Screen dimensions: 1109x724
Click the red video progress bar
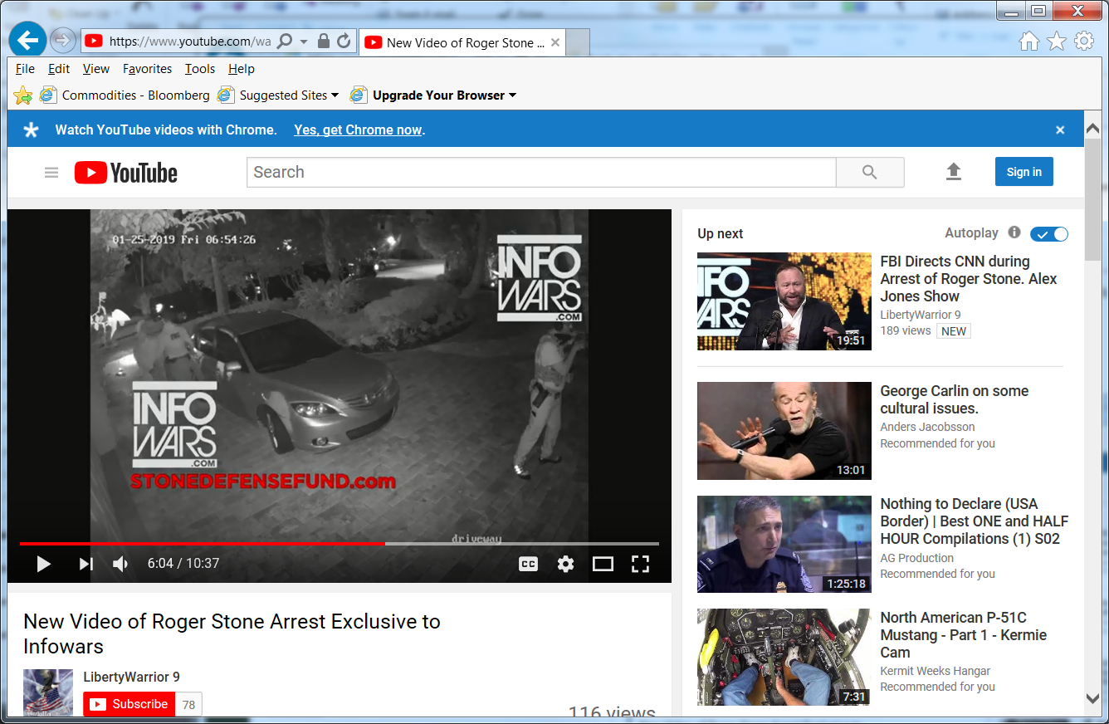202,544
